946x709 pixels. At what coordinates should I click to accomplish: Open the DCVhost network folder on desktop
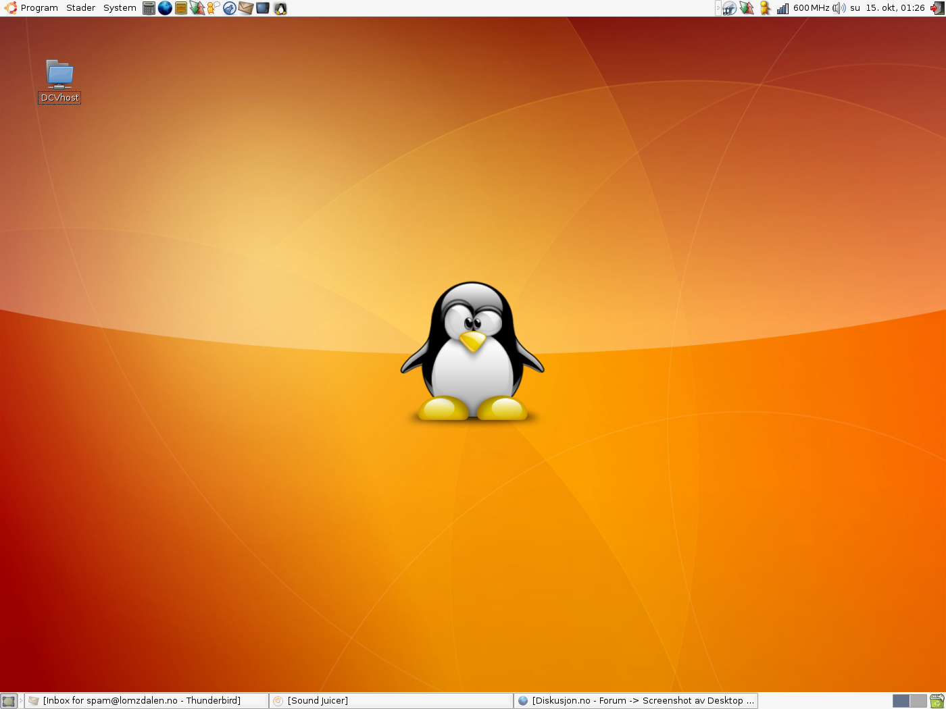click(x=59, y=74)
